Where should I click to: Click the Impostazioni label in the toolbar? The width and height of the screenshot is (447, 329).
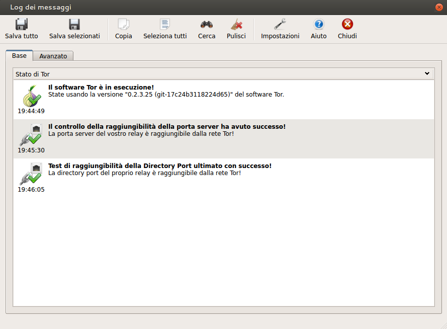click(x=280, y=36)
